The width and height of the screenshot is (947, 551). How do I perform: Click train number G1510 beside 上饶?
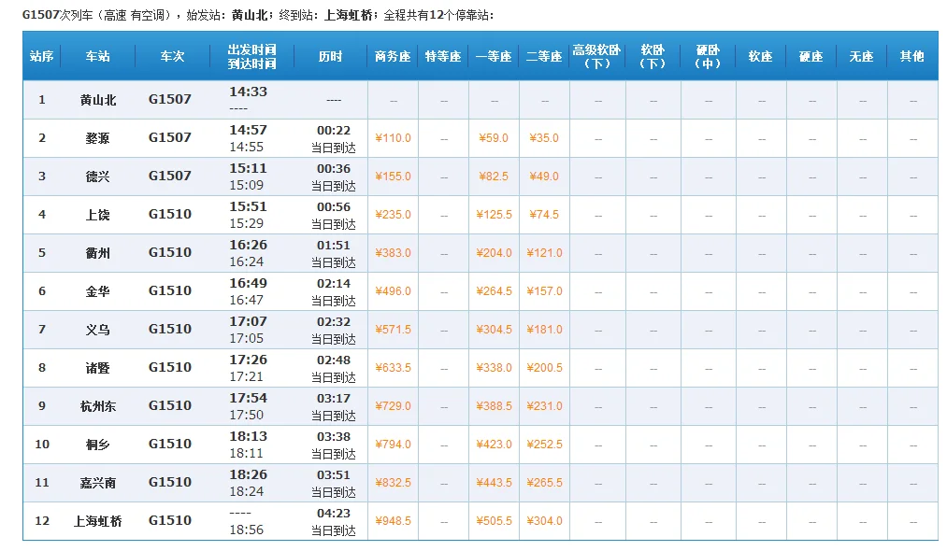click(x=172, y=214)
